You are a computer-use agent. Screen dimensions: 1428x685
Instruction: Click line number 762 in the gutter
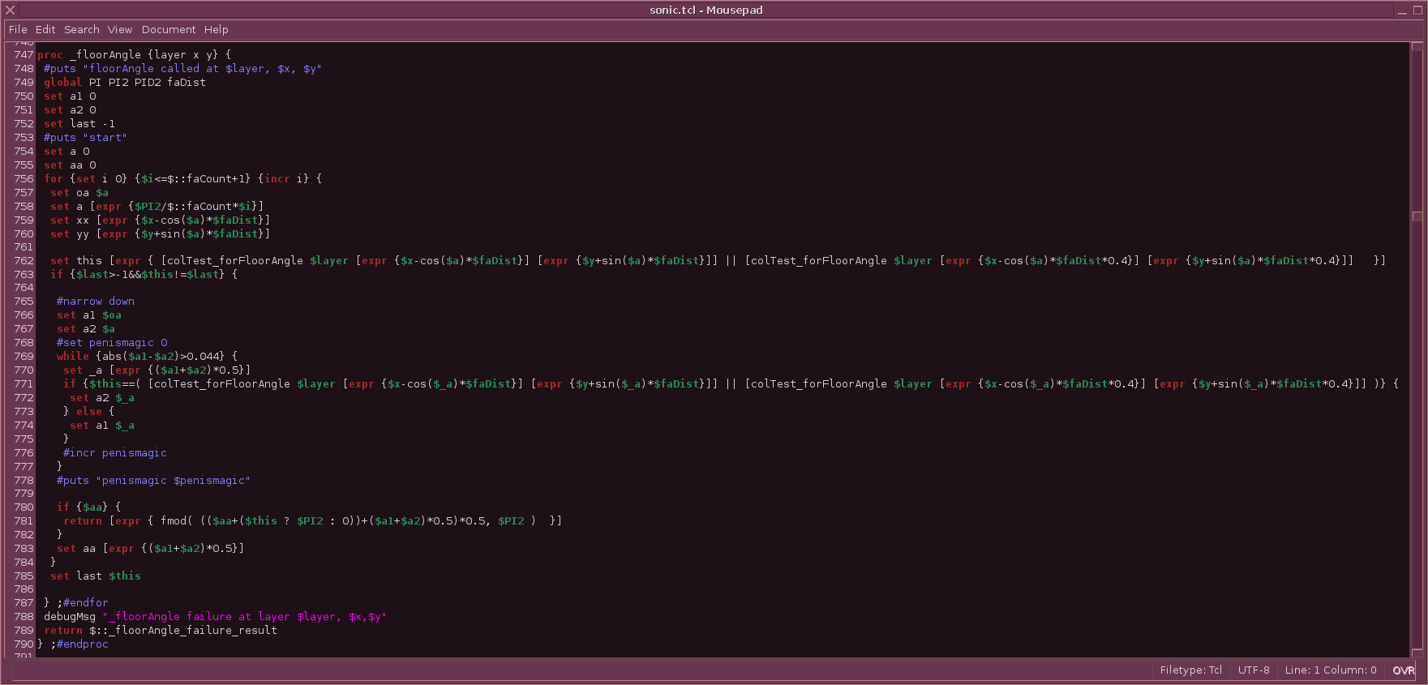pos(24,261)
